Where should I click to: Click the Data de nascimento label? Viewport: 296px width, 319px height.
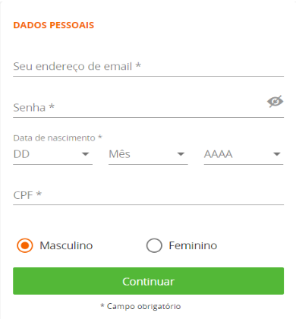58,137
